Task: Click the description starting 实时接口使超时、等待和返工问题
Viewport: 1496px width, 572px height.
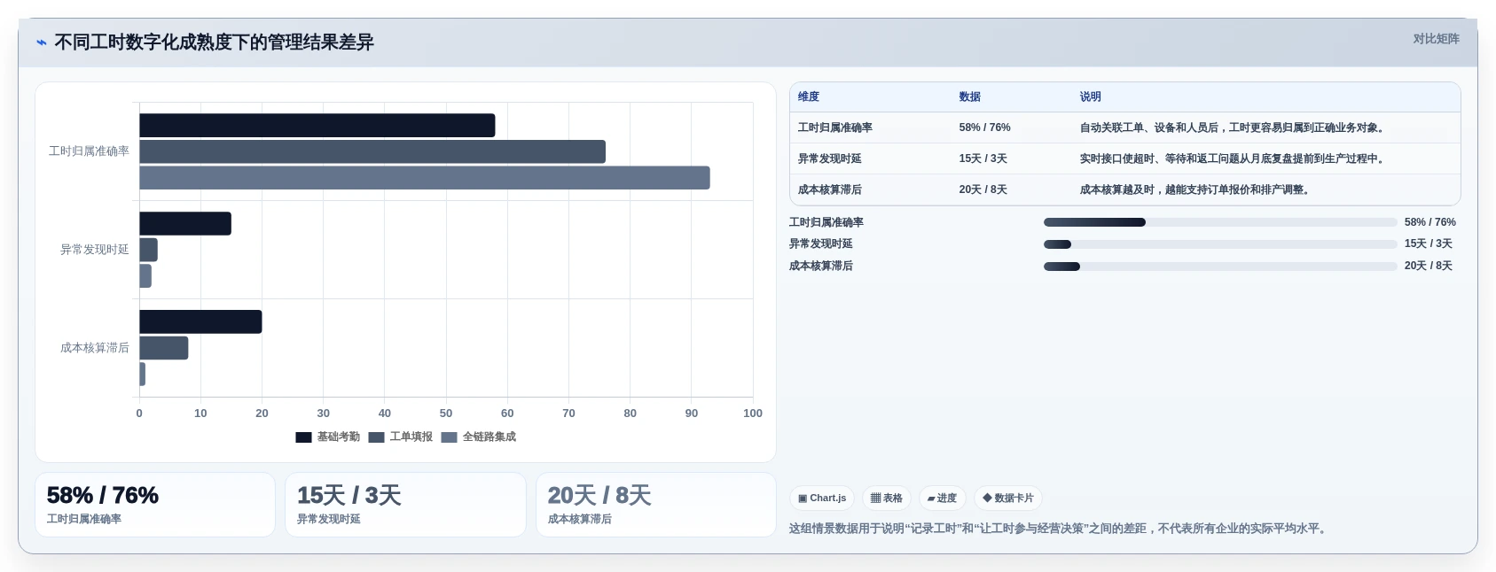Action: click(1234, 159)
